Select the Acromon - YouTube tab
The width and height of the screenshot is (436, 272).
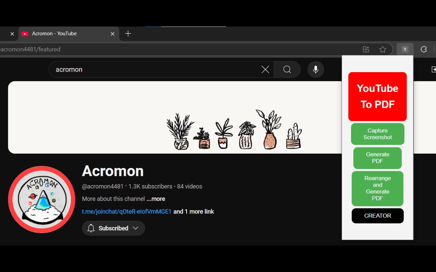click(x=69, y=34)
